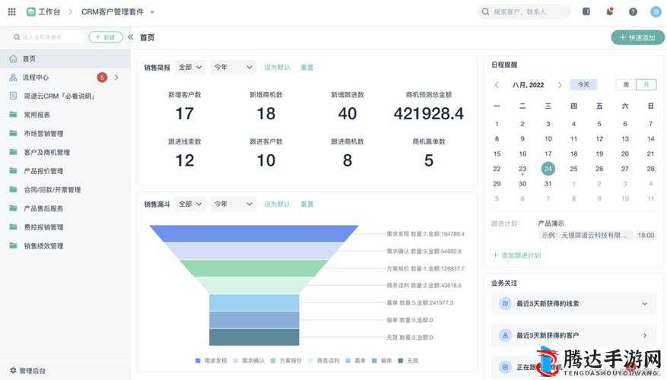Toggle 需求确认 legend in funnel chart
Screen dimensions: 667x380
coord(249,360)
